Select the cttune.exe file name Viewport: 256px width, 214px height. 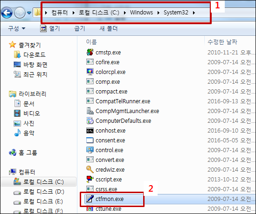(108, 208)
